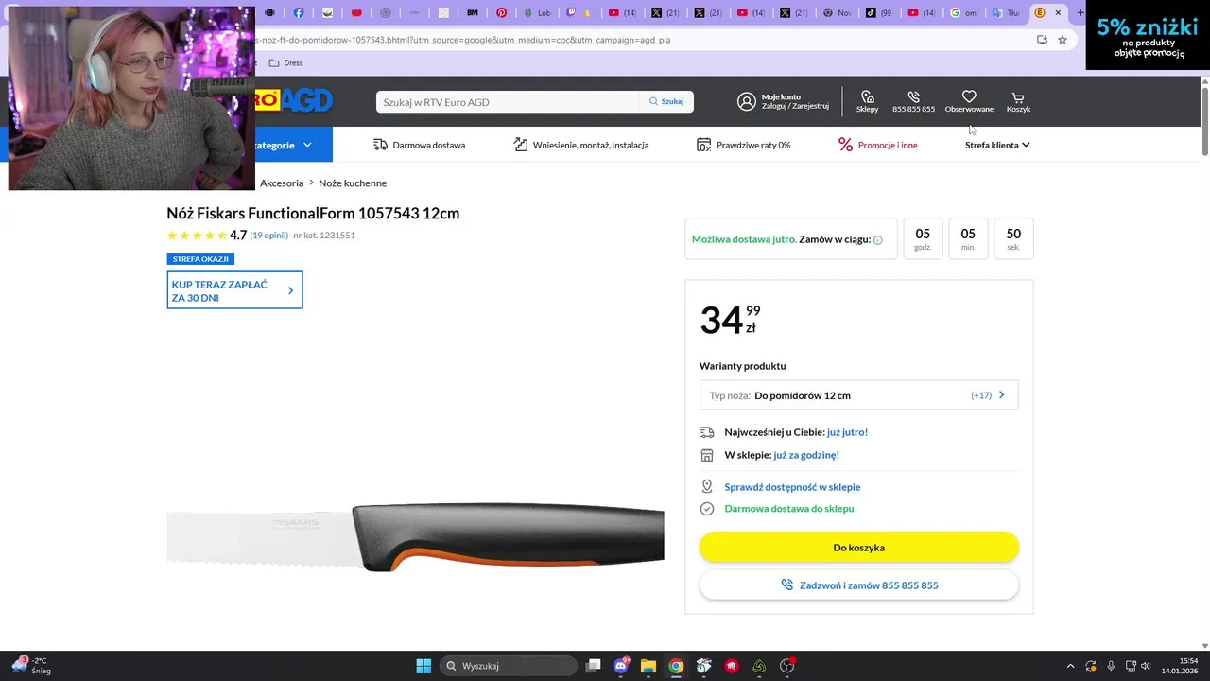The image size is (1210, 681).
Task: Open Task View on the taskbar
Action: pos(593,666)
